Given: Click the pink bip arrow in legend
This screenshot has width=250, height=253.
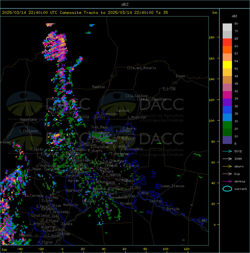Looking at the screenshot, I should [x=227, y=174].
